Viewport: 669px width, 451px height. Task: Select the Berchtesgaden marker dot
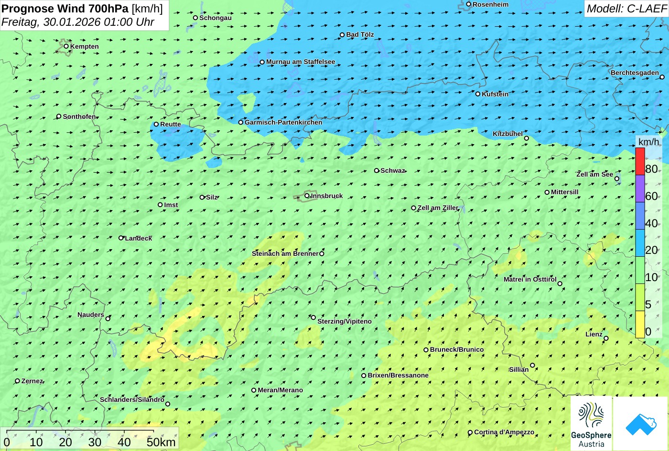662,77
